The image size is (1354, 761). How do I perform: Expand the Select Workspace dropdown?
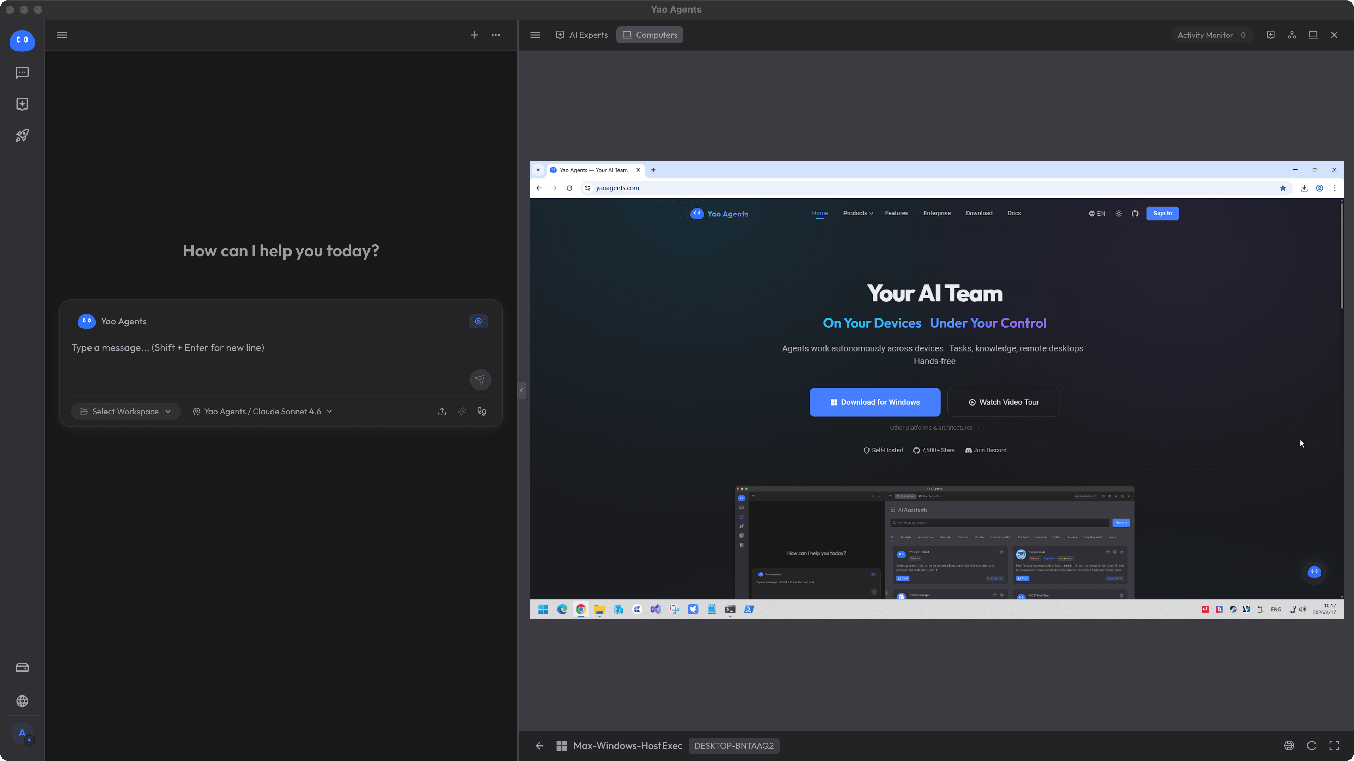click(x=126, y=411)
